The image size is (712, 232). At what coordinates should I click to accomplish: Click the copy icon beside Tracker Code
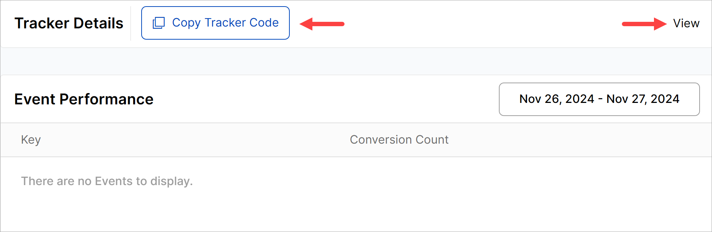(x=159, y=23)
